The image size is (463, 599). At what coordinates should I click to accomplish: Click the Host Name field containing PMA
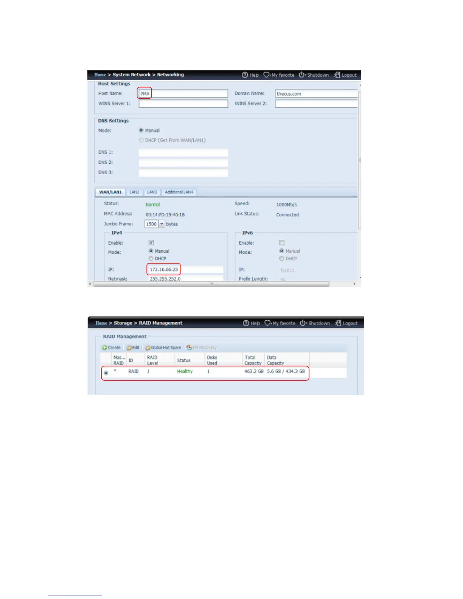pyautogui.click(x=183, y=93)
